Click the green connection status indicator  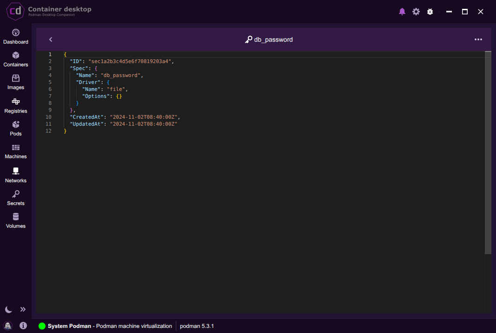point(42,326)
